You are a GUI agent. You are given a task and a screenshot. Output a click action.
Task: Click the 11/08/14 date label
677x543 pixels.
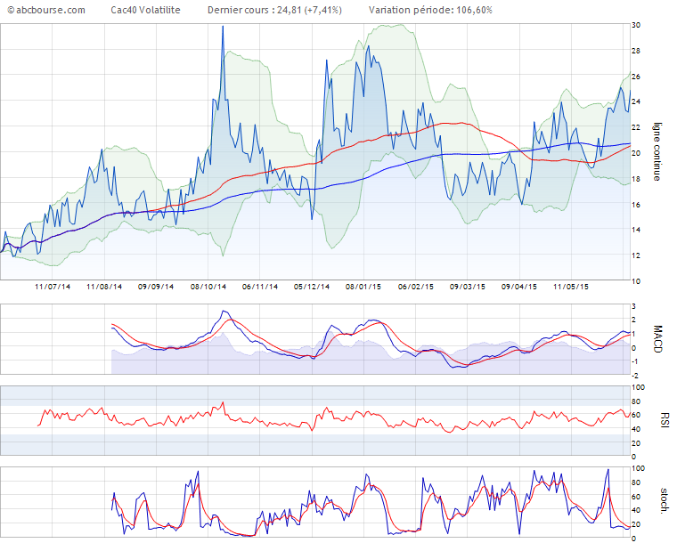coord(104,287)
